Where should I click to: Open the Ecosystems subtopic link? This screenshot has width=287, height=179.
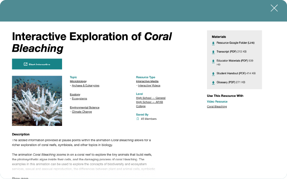[79, 99]
